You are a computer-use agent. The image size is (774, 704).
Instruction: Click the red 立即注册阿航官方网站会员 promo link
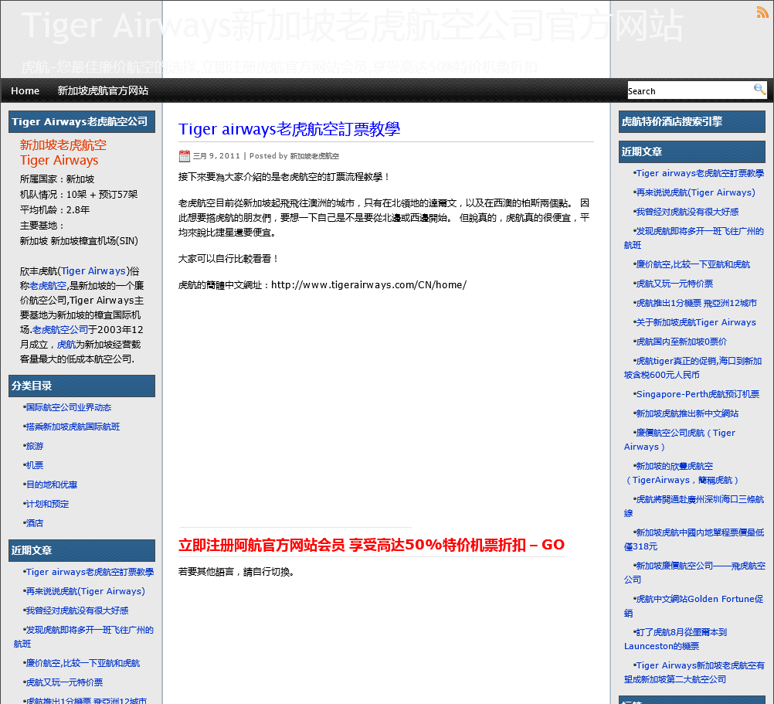coord(372,545)
